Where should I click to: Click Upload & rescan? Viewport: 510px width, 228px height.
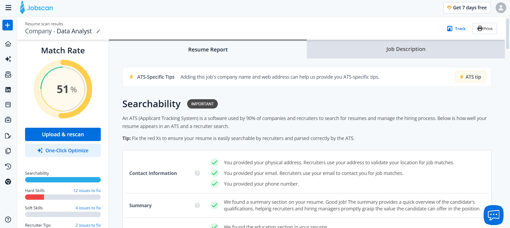[x=63, y=134]
